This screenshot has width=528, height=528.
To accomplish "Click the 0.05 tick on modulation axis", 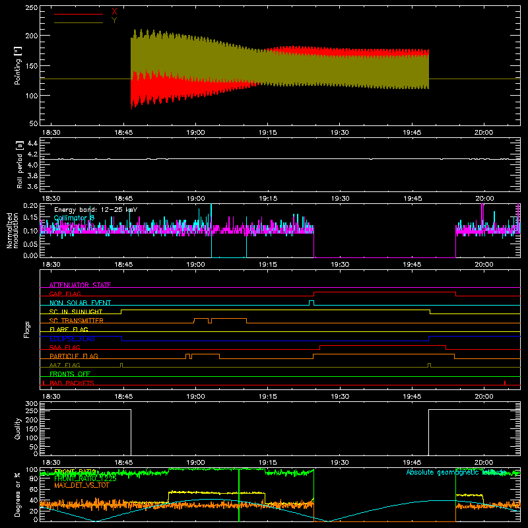I will tap(30, 244).
